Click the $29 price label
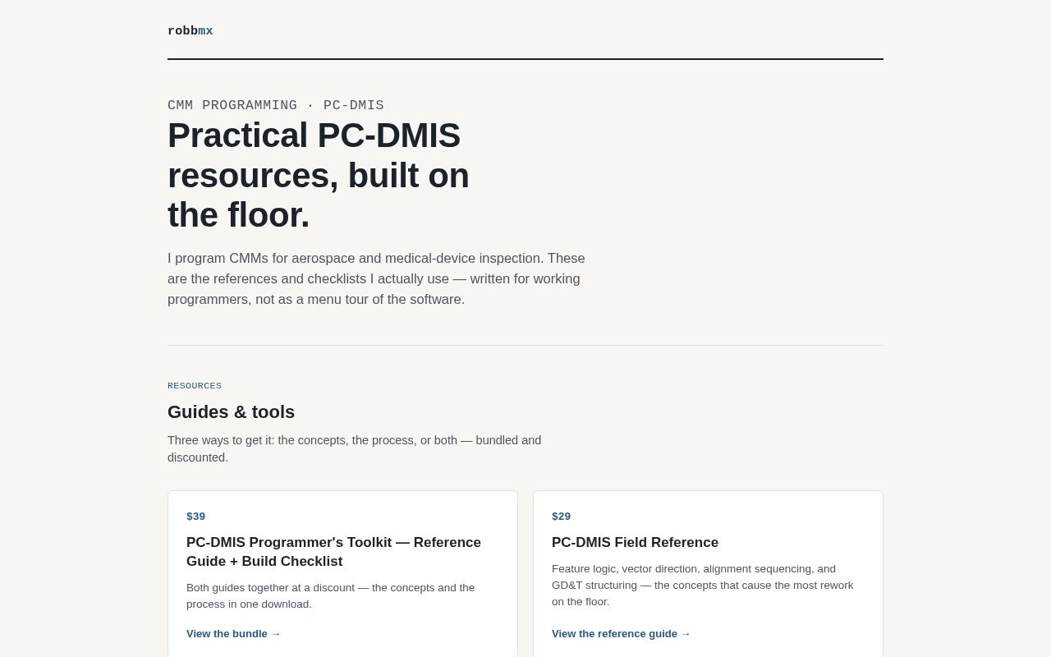This screenshot has width=1051, height=657. point(562,516)
